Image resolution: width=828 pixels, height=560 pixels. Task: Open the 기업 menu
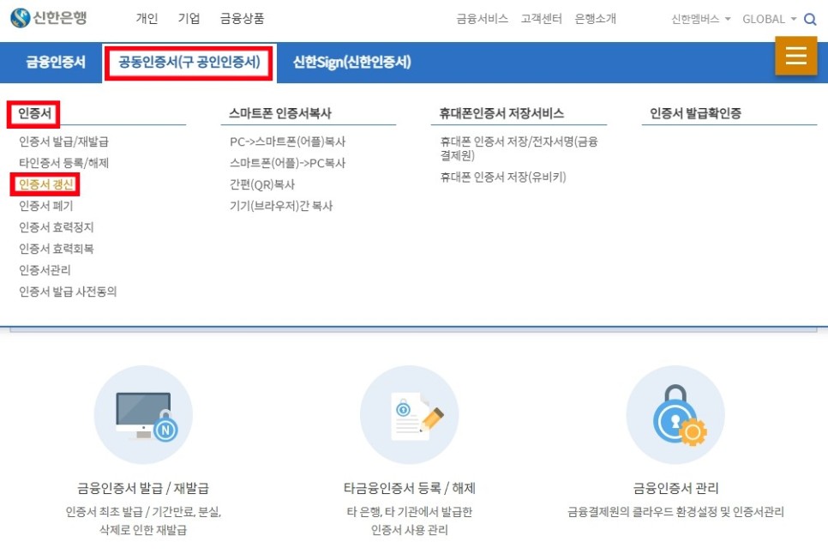coord(189,19)
